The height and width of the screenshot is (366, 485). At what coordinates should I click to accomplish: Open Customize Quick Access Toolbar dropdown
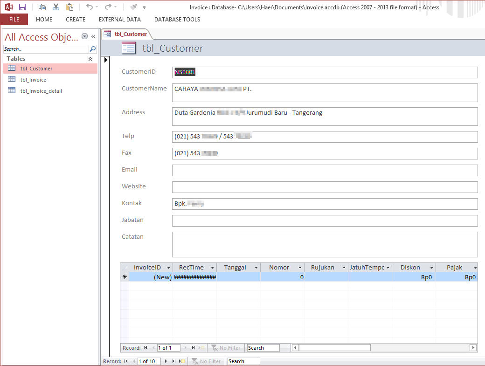(144, 7)
